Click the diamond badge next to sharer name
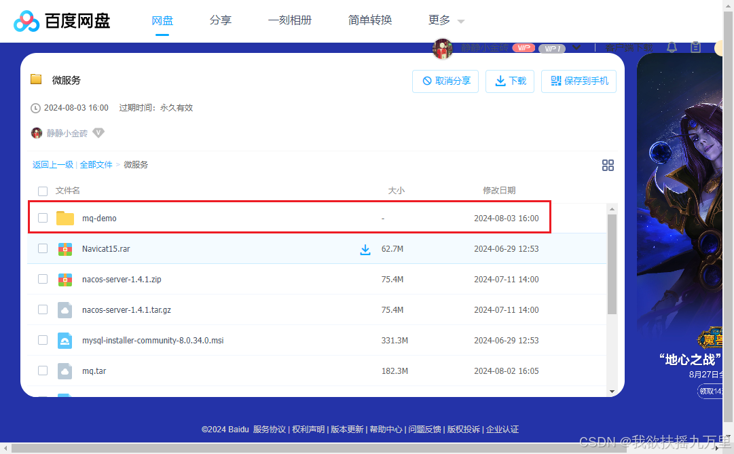734x454 pixels. [98, 133]
